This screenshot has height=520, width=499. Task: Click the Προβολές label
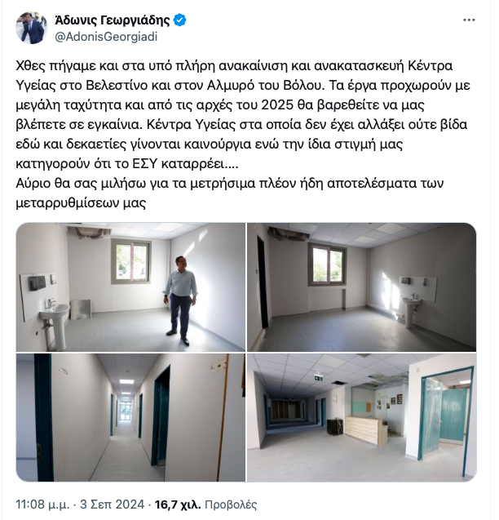(231, 504)
